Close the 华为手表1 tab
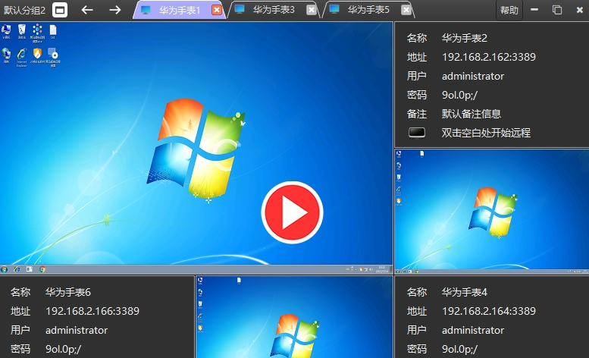The width and height of the screenshot is (589, 358). pyautogui.click(x=217, y=10)
